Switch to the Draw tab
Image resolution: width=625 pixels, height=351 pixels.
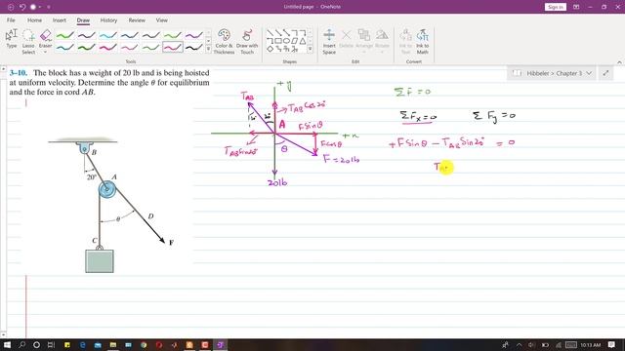(83, 20)
